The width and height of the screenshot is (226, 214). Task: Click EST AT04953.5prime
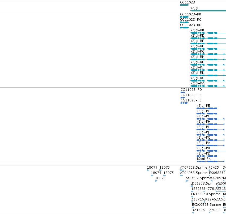pyautogui.click(x=181, y=176)
